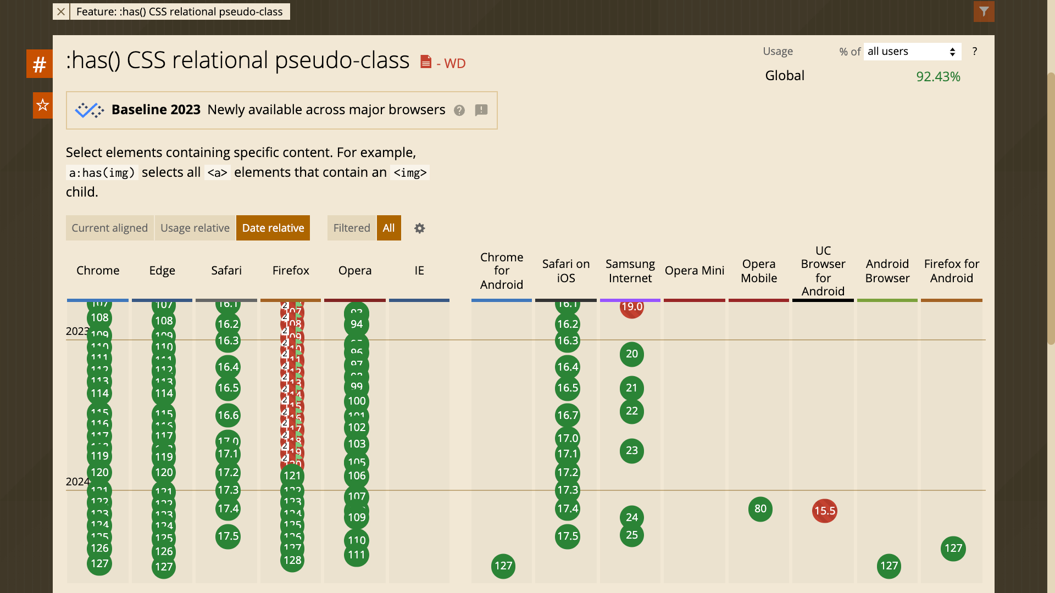Click the alert/flag icon next to Baseline 2023
The width and height of the screenshot is (1055, 593).
point(482,110)
